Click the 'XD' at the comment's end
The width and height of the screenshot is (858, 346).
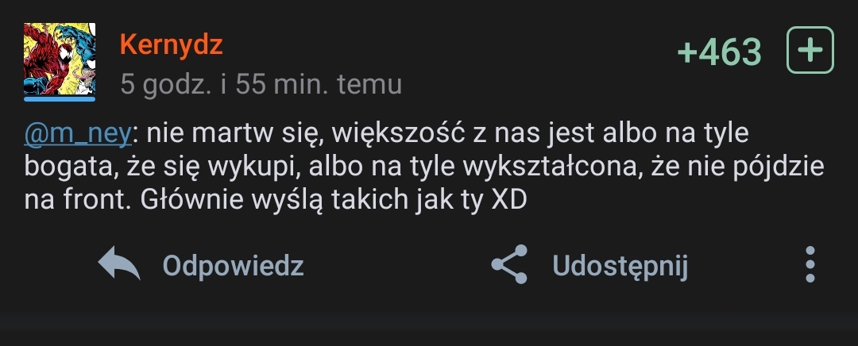[x=509, y=200]
